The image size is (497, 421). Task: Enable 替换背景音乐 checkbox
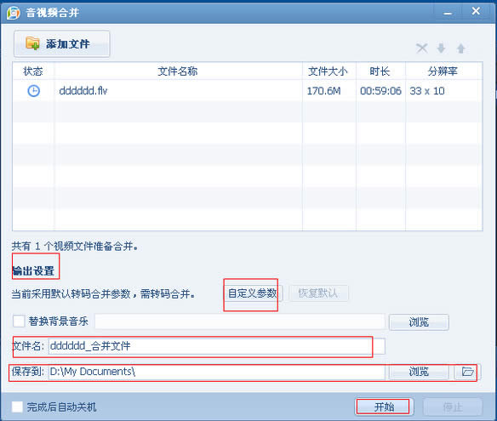(x=19, y=321)
